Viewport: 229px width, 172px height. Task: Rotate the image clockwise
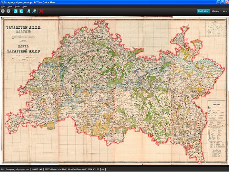[x=21, y=11]
